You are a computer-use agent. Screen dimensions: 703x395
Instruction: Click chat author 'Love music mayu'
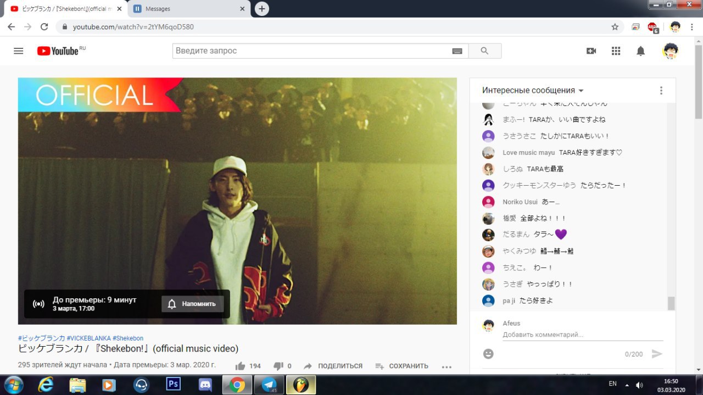point(528,153)
